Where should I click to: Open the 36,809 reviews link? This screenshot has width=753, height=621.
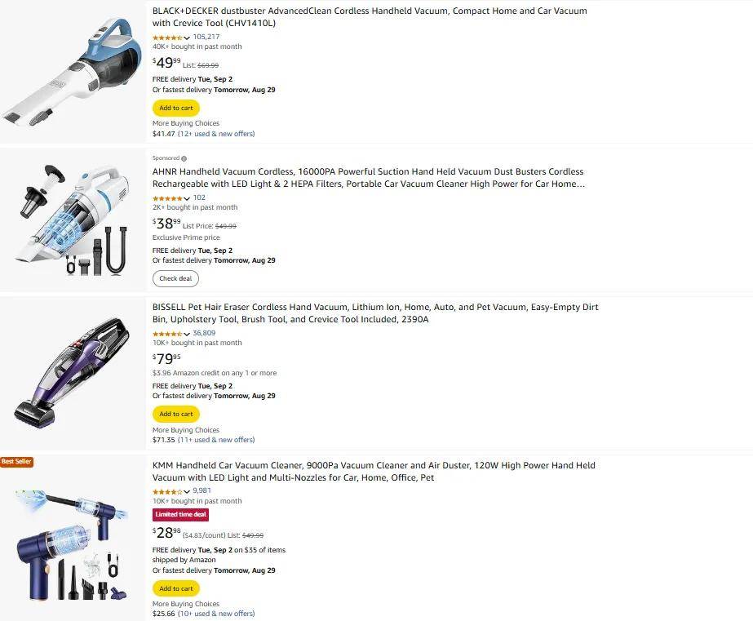click(204, 333)
